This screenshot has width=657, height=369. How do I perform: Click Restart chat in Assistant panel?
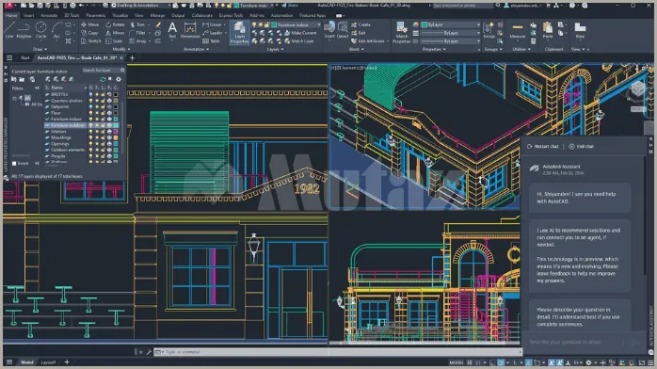[x=542, y=147]
